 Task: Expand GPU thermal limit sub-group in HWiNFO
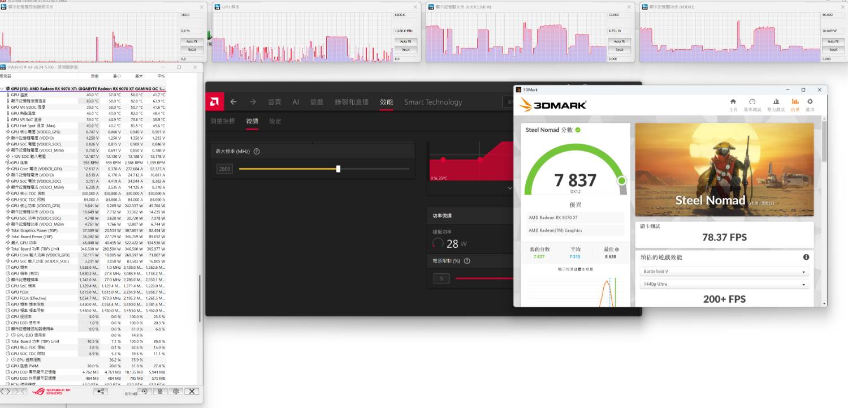pyautogui.click(x=7, y=360)
